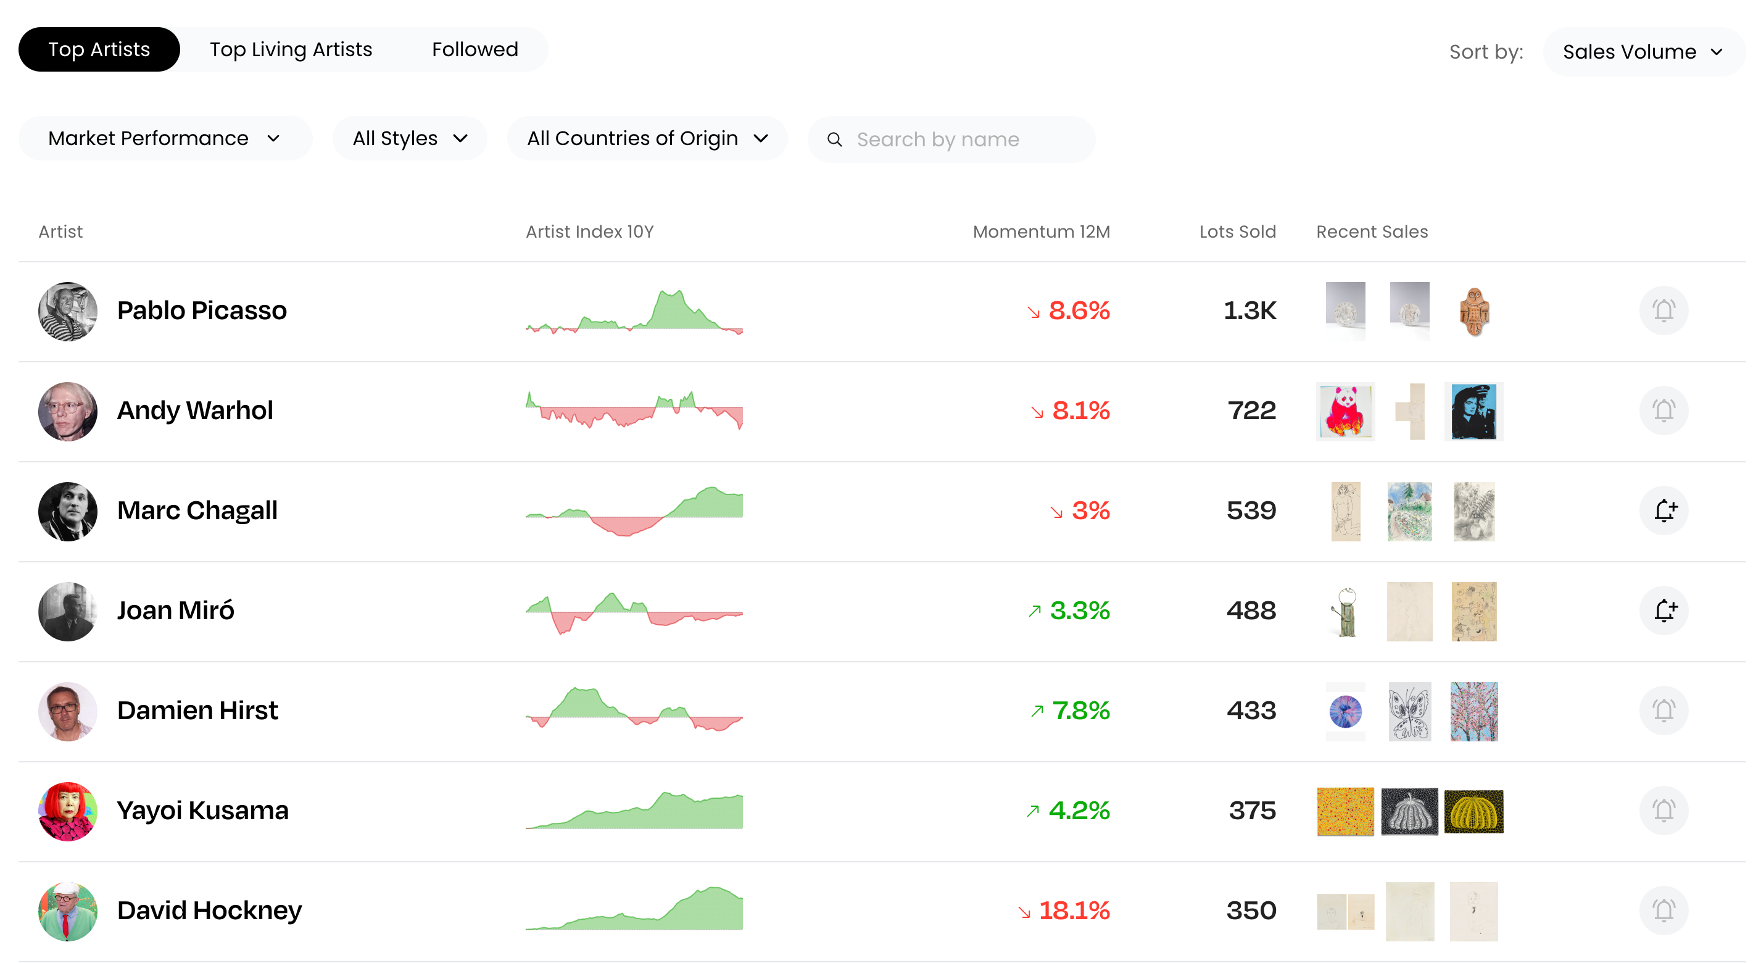Image resolution: width=1761 pixels, height=963 pixels.
Task: Open Chagall's first sketch sale thumbnail
Action: (x=1345, y=511)
